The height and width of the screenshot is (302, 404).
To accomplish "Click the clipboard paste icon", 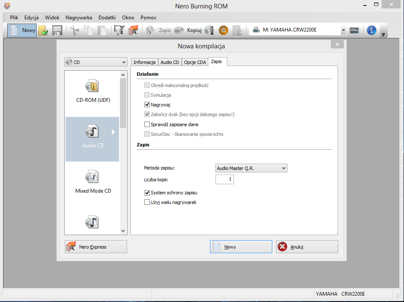I will tap(102, 30).
